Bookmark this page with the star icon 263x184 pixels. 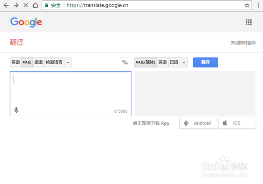click(247, 5)
